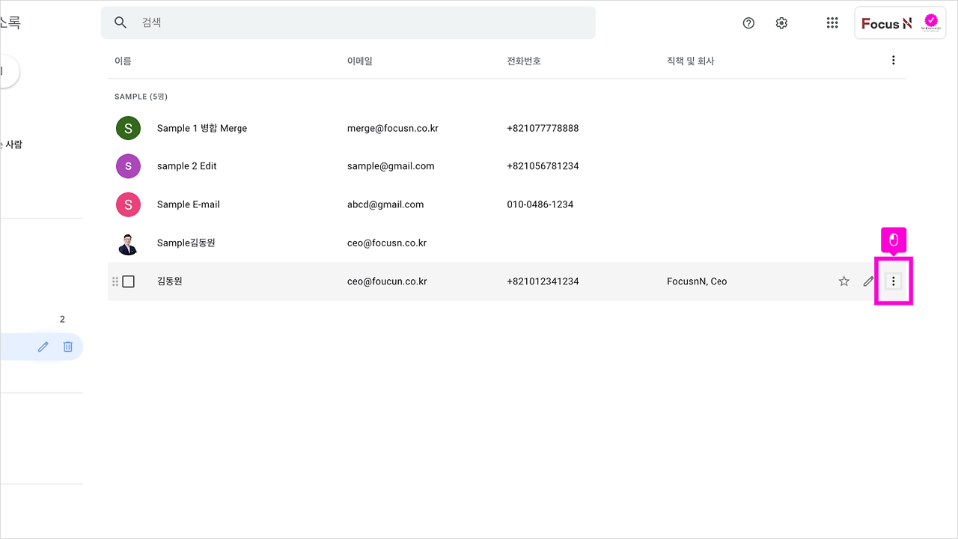Click phone number 010-0486-1234
Image resolution: width=958 pixels, height=539 pixels.
coord(540,204)
